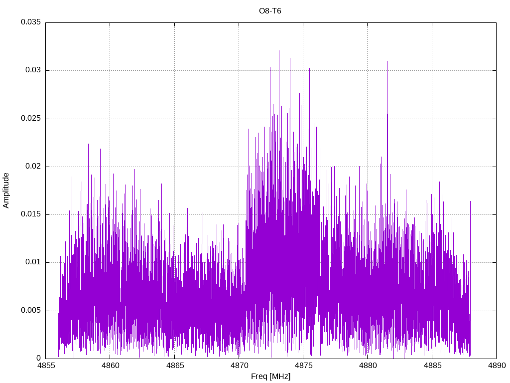This screenshot has height=383, width=510.
Task: Click the Freq [MHz] x-axis label
Action: (270, 377)
